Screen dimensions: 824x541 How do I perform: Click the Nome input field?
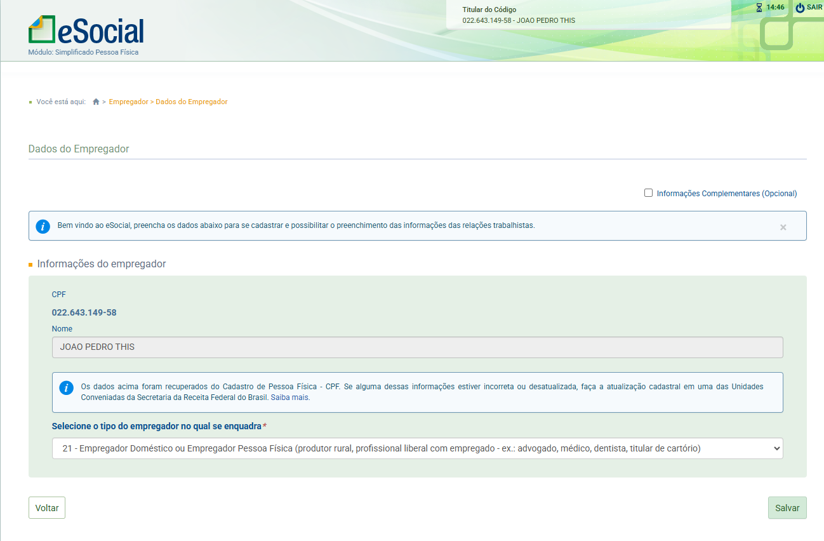pos(417,347)
